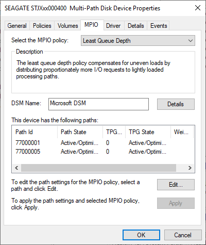The image size is (206, 245).
Task: Switch to the Details tab
Action: (x=136, y=26)
